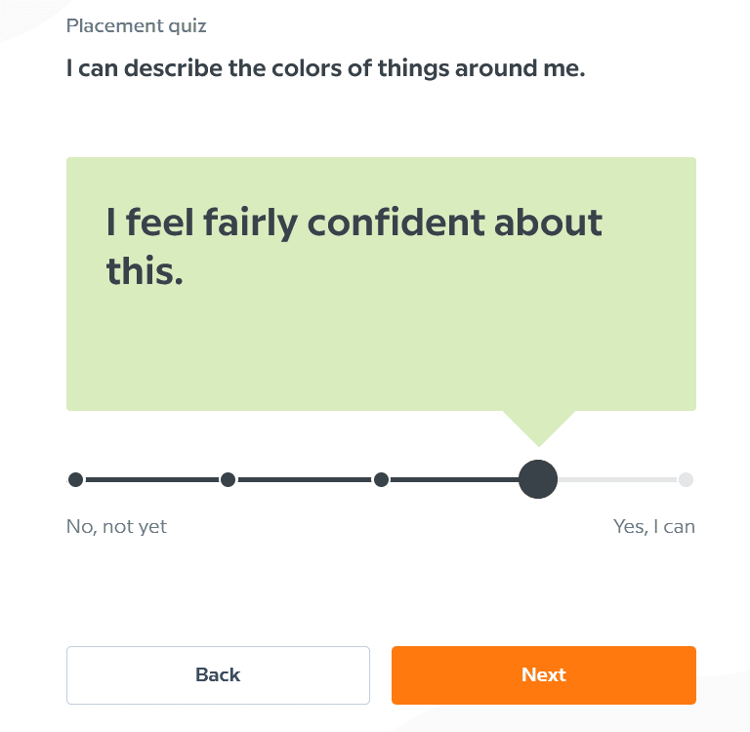
Task: Select the third slider stop dot
Action: coord(382,479)
